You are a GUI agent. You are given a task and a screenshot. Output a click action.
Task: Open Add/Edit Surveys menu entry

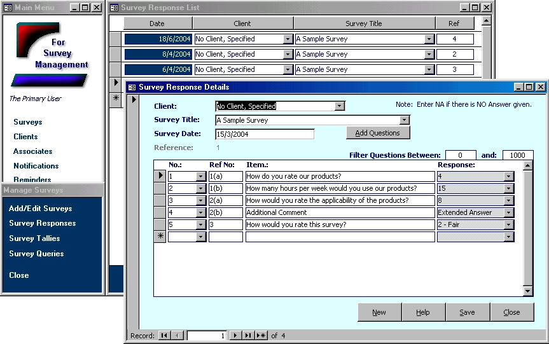point(40,208)
